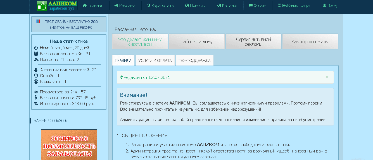The image size is (373, 160).
Task: Click the 'ОТЛИЧНАЯ ВОЗМОЖНОСТЬ ЗАРАБОТАТЬ!' banner image
Action: click(x=69, y=145)
